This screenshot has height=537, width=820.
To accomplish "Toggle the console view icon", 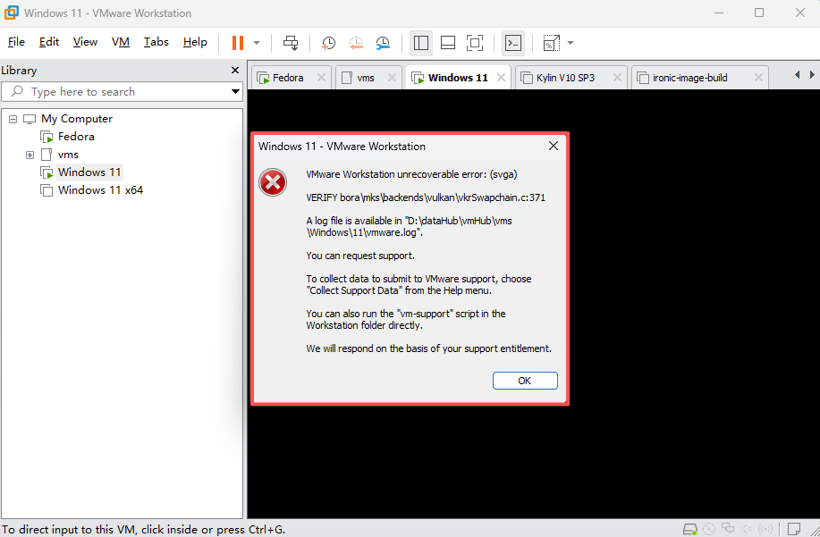I will [513, 43].
